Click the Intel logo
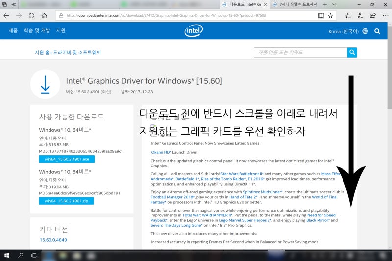The width and height of the screenshot is (392, 261). 194,31
